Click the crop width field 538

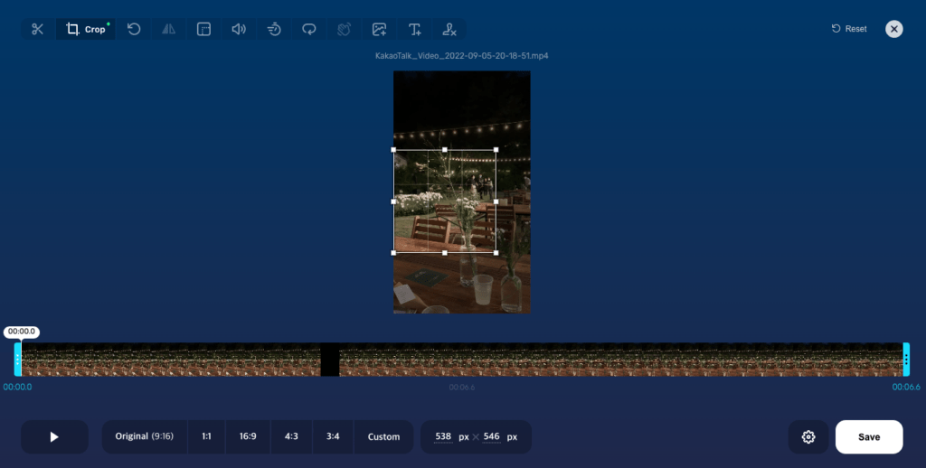pos(443,436)
